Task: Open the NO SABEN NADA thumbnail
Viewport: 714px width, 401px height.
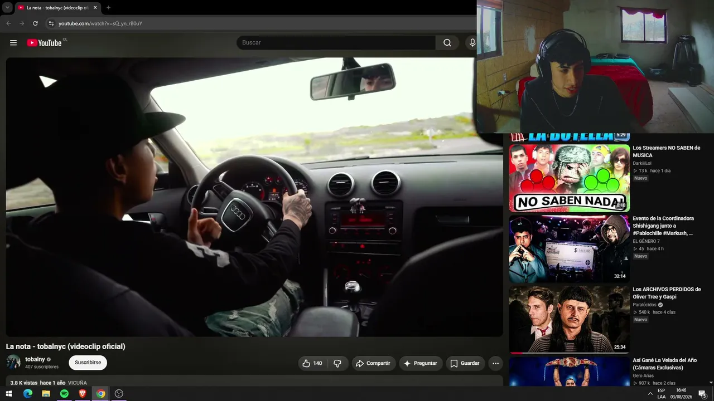Action: (569, 178)
